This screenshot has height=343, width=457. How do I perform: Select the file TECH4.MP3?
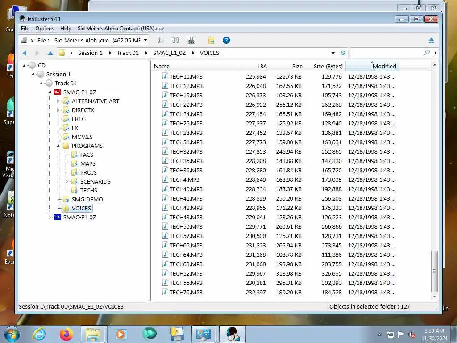[184, 180]
